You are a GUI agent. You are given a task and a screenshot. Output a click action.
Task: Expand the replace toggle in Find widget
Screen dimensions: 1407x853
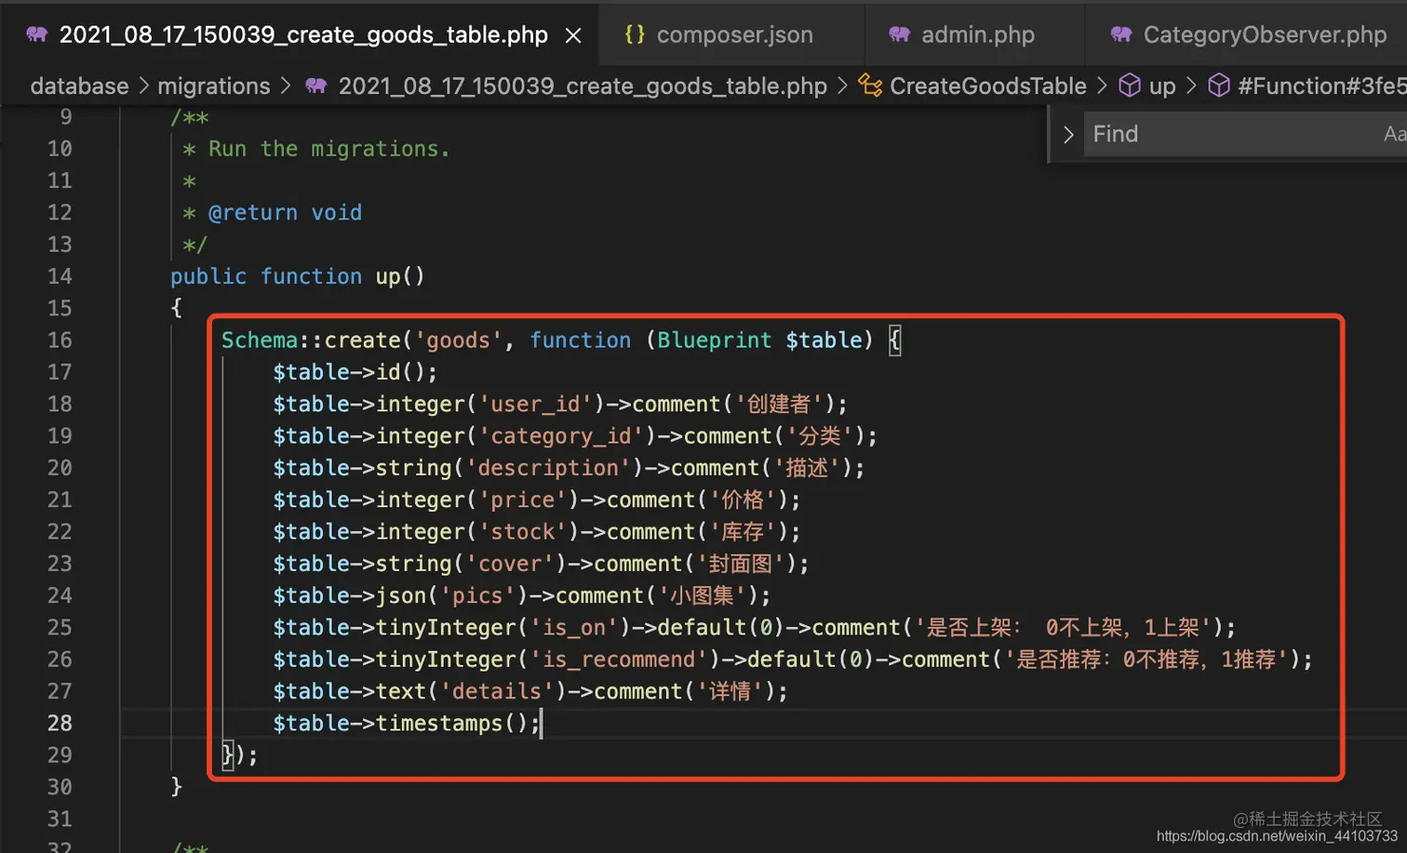1068,134
